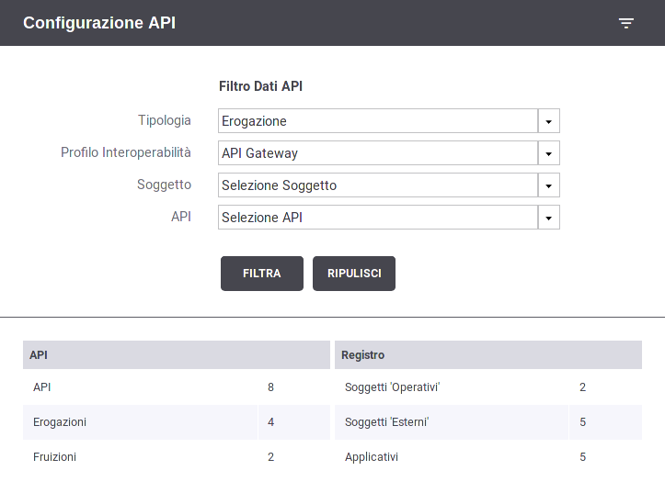Open the Selezione Soggetto dropdown
The image size is (665, 493).
pos(389,185)
